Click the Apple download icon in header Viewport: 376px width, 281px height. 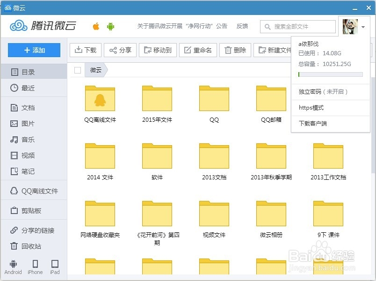coord(96,26)
